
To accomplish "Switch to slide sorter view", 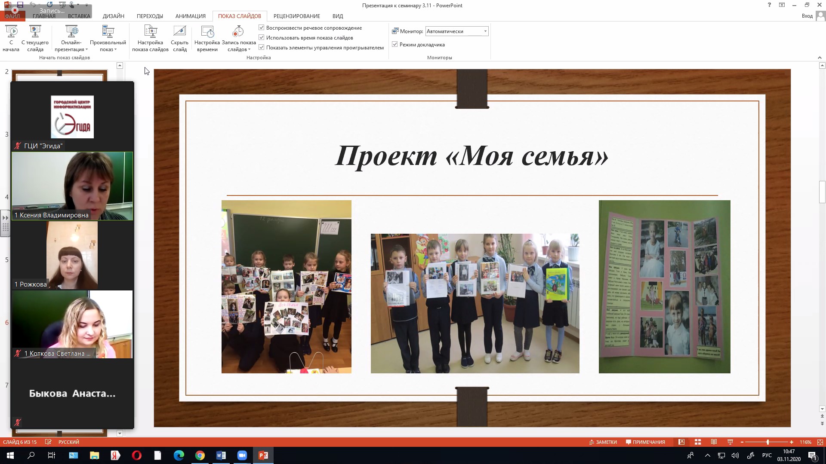I will coord(698,442).
